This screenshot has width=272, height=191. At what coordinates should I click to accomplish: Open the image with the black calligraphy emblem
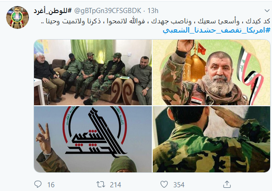[93, 139]
